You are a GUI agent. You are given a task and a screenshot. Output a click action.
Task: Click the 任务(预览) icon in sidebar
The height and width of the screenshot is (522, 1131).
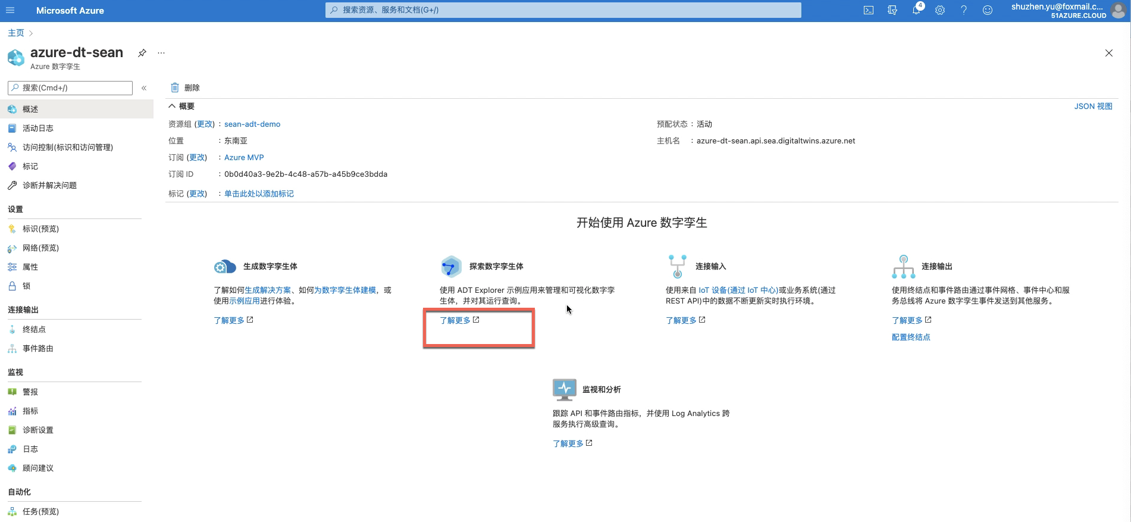click(x=12, y=511)
